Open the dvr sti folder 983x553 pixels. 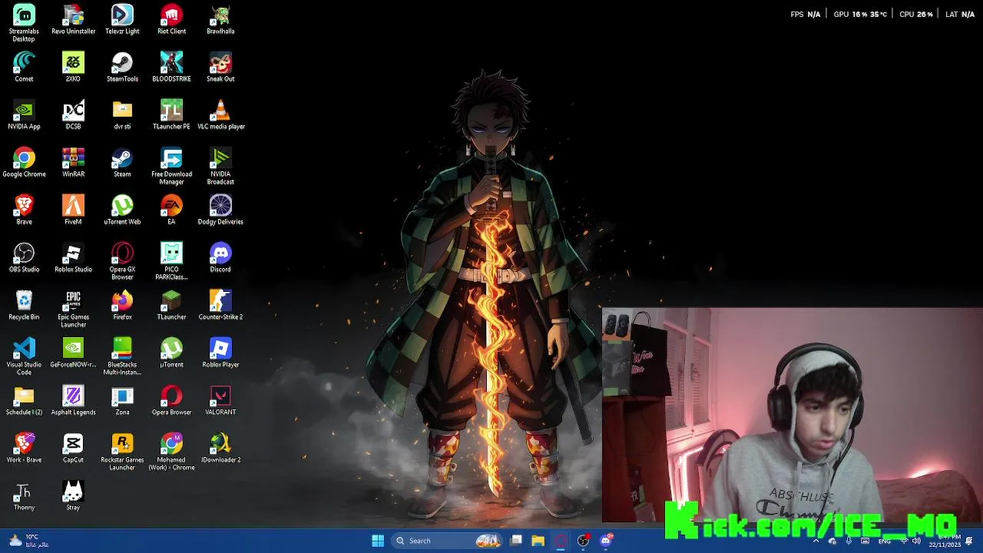[122, 115]
